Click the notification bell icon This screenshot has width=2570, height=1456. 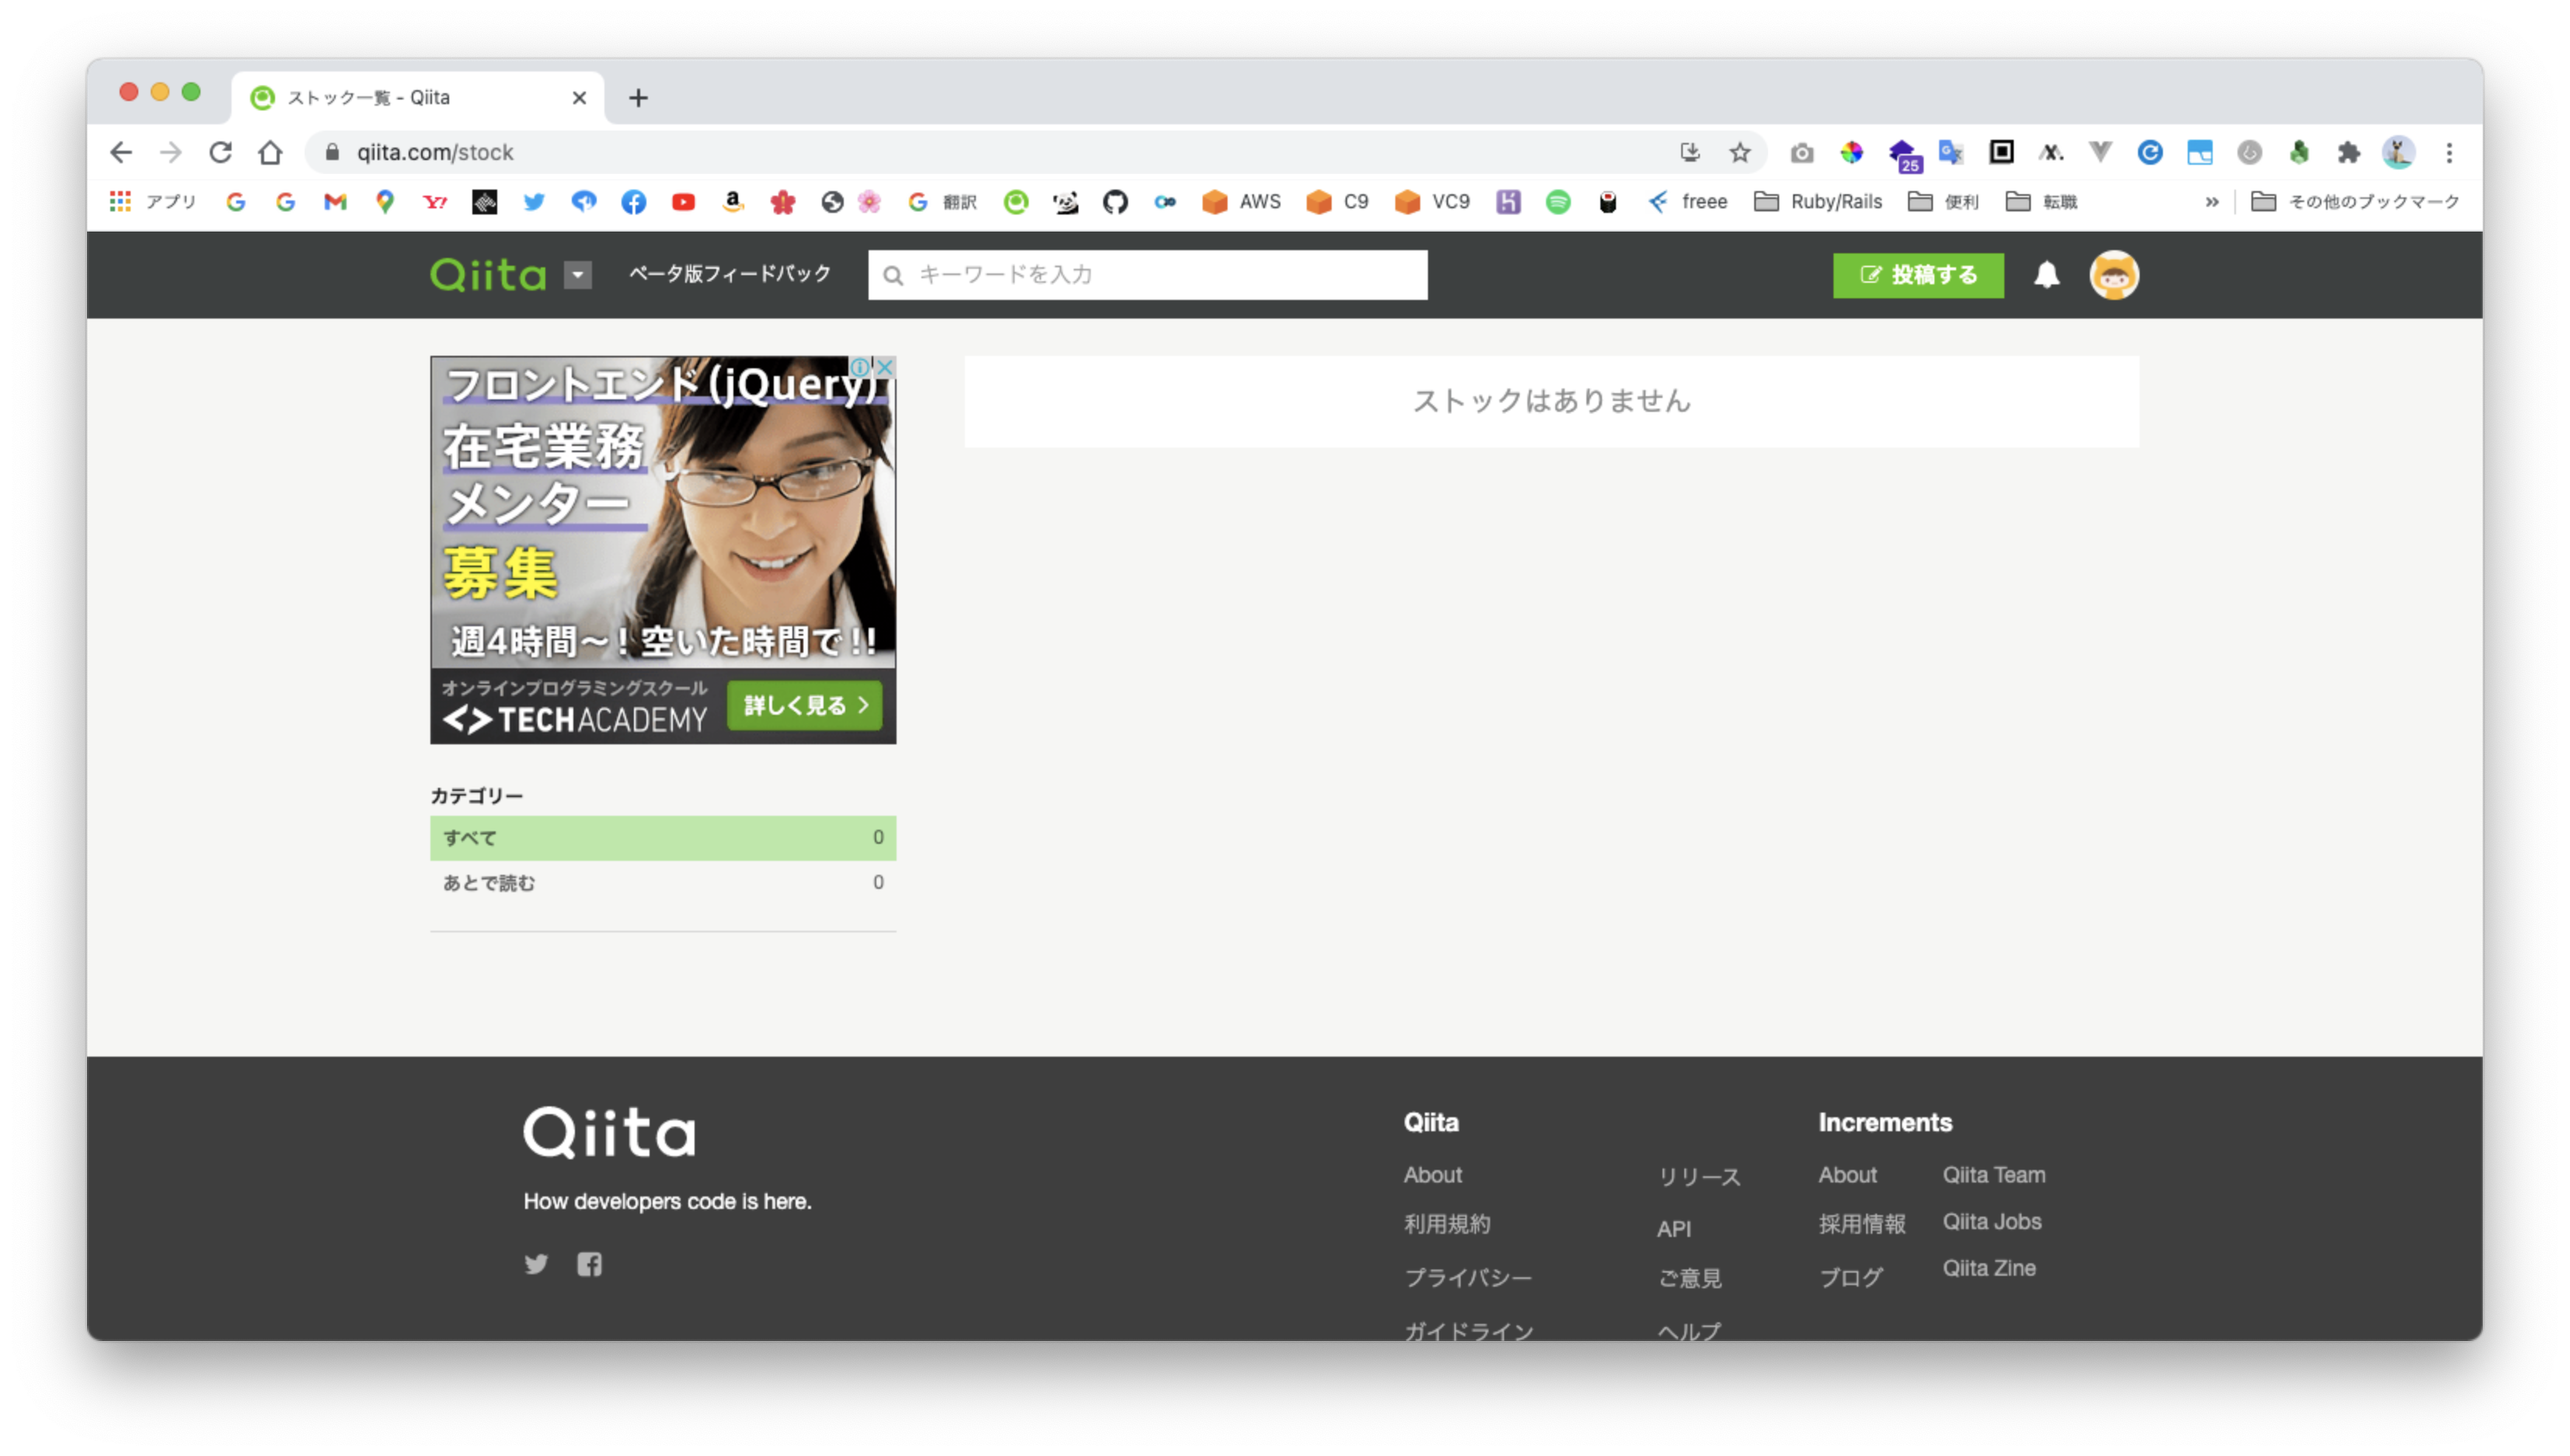pyautogui.click(x=2046, y=274)
